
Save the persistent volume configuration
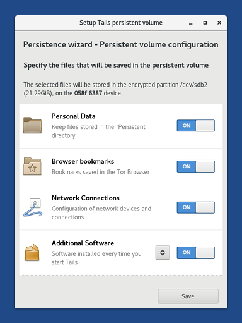(188, 296)
